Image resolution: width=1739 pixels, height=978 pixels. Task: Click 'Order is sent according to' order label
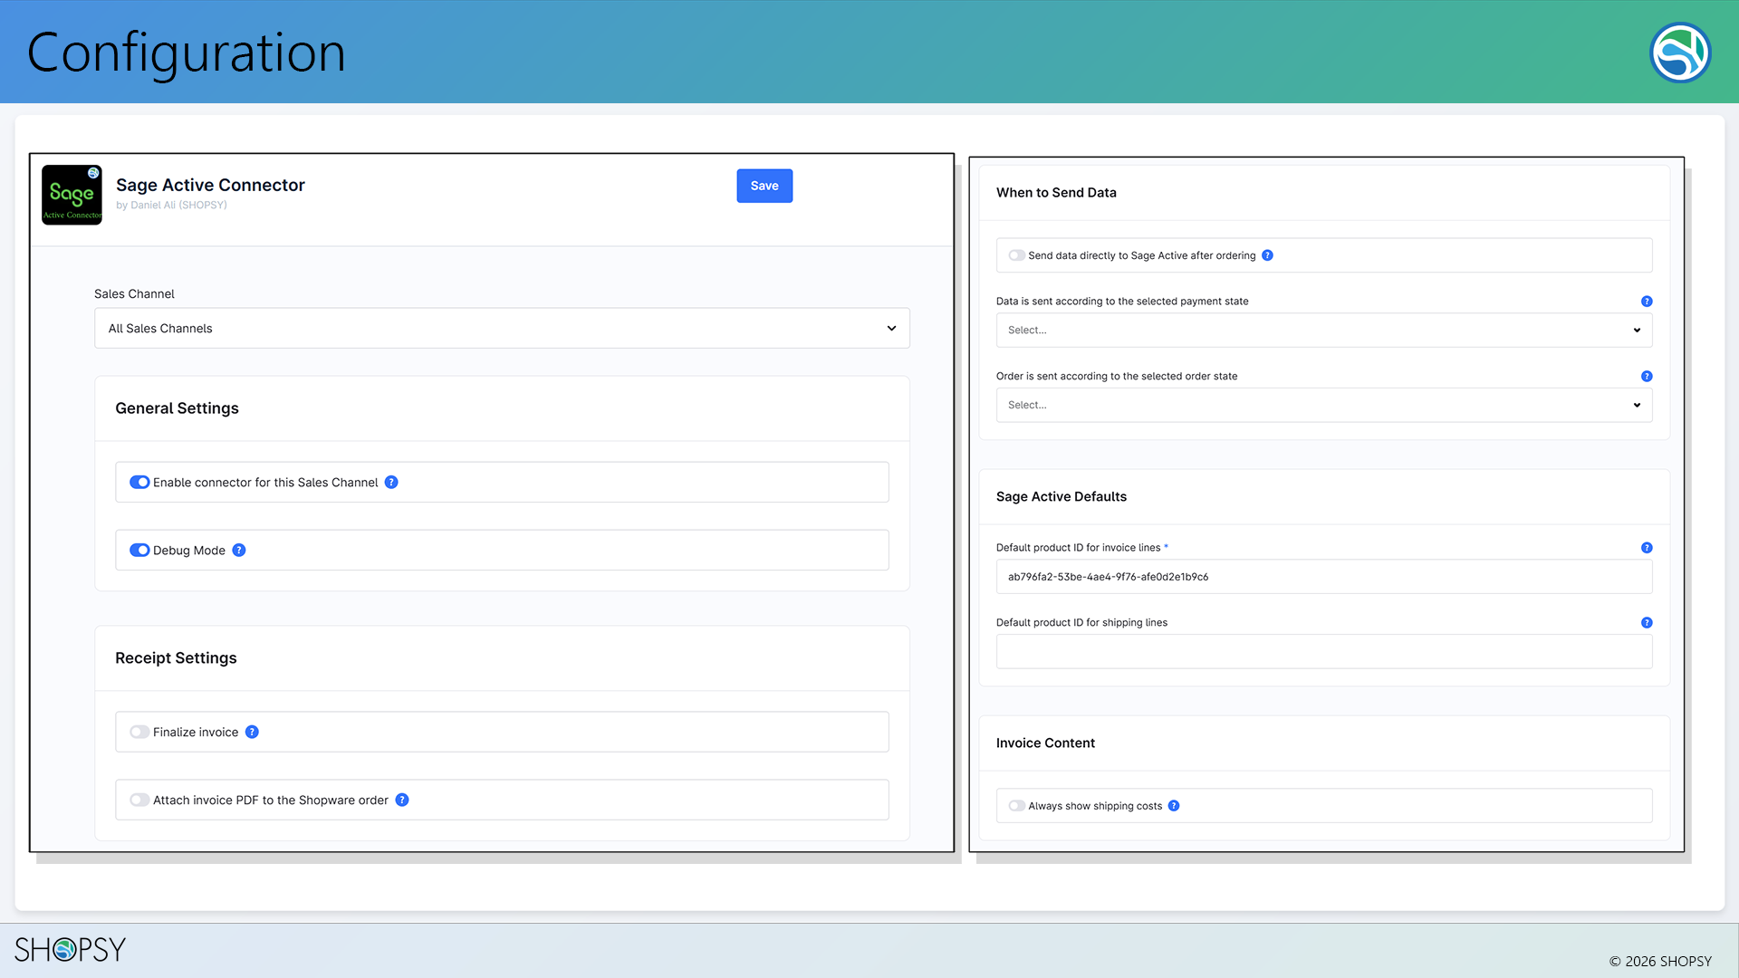coord(1117,377)
